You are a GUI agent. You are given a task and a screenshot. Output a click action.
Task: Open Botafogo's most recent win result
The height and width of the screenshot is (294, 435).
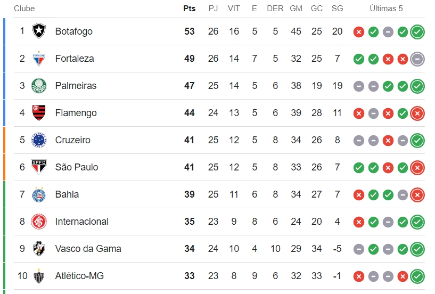[x=417, y=32]
